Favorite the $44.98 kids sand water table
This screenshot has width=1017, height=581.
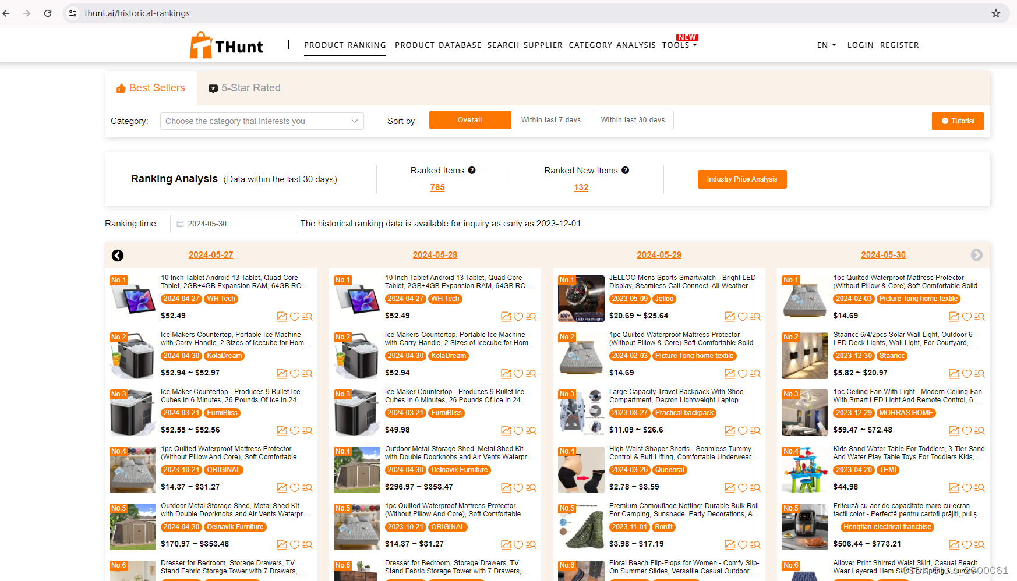[x=967, y=488]
